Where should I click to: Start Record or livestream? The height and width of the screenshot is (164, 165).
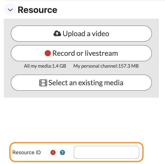tap(81, 53)
